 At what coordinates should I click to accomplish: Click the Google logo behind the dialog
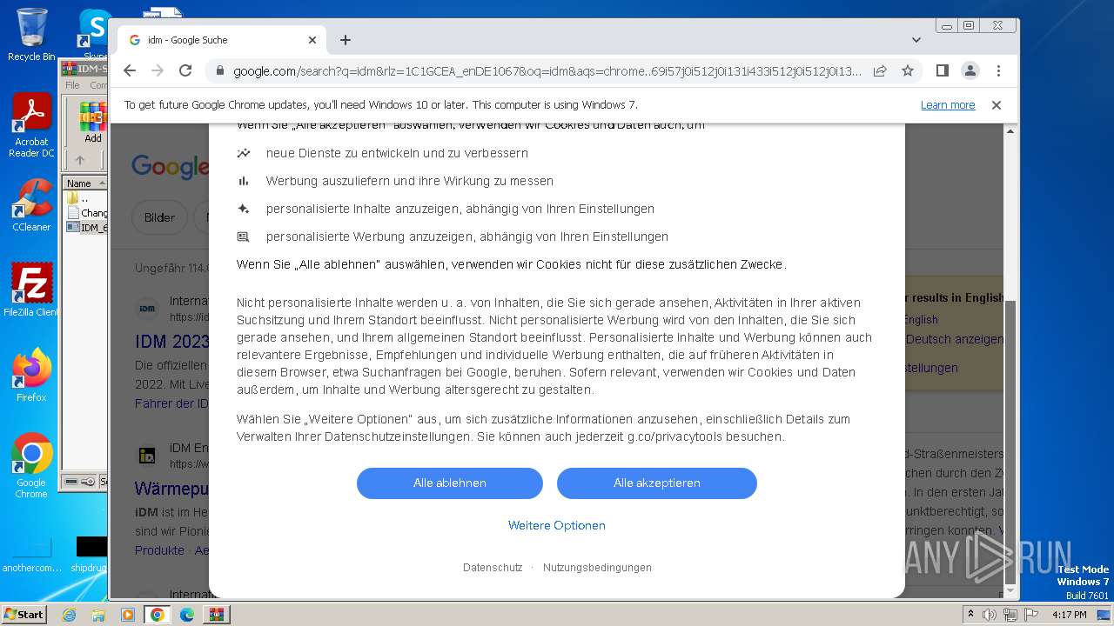[x=170, y=165]
